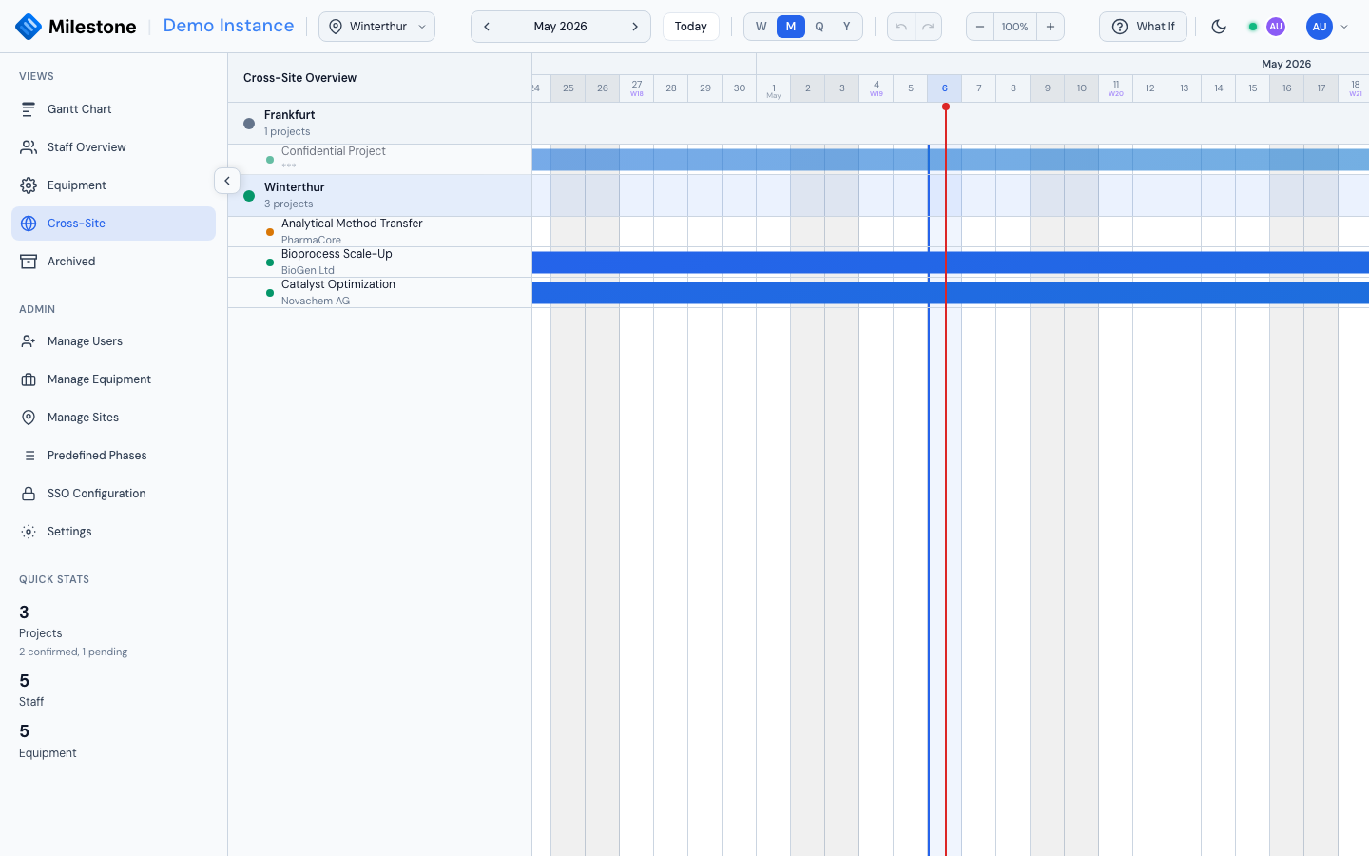Open the blue AU user menu
The height and width of the screenshot is (856, 1369).
(x=1320, y=27)
